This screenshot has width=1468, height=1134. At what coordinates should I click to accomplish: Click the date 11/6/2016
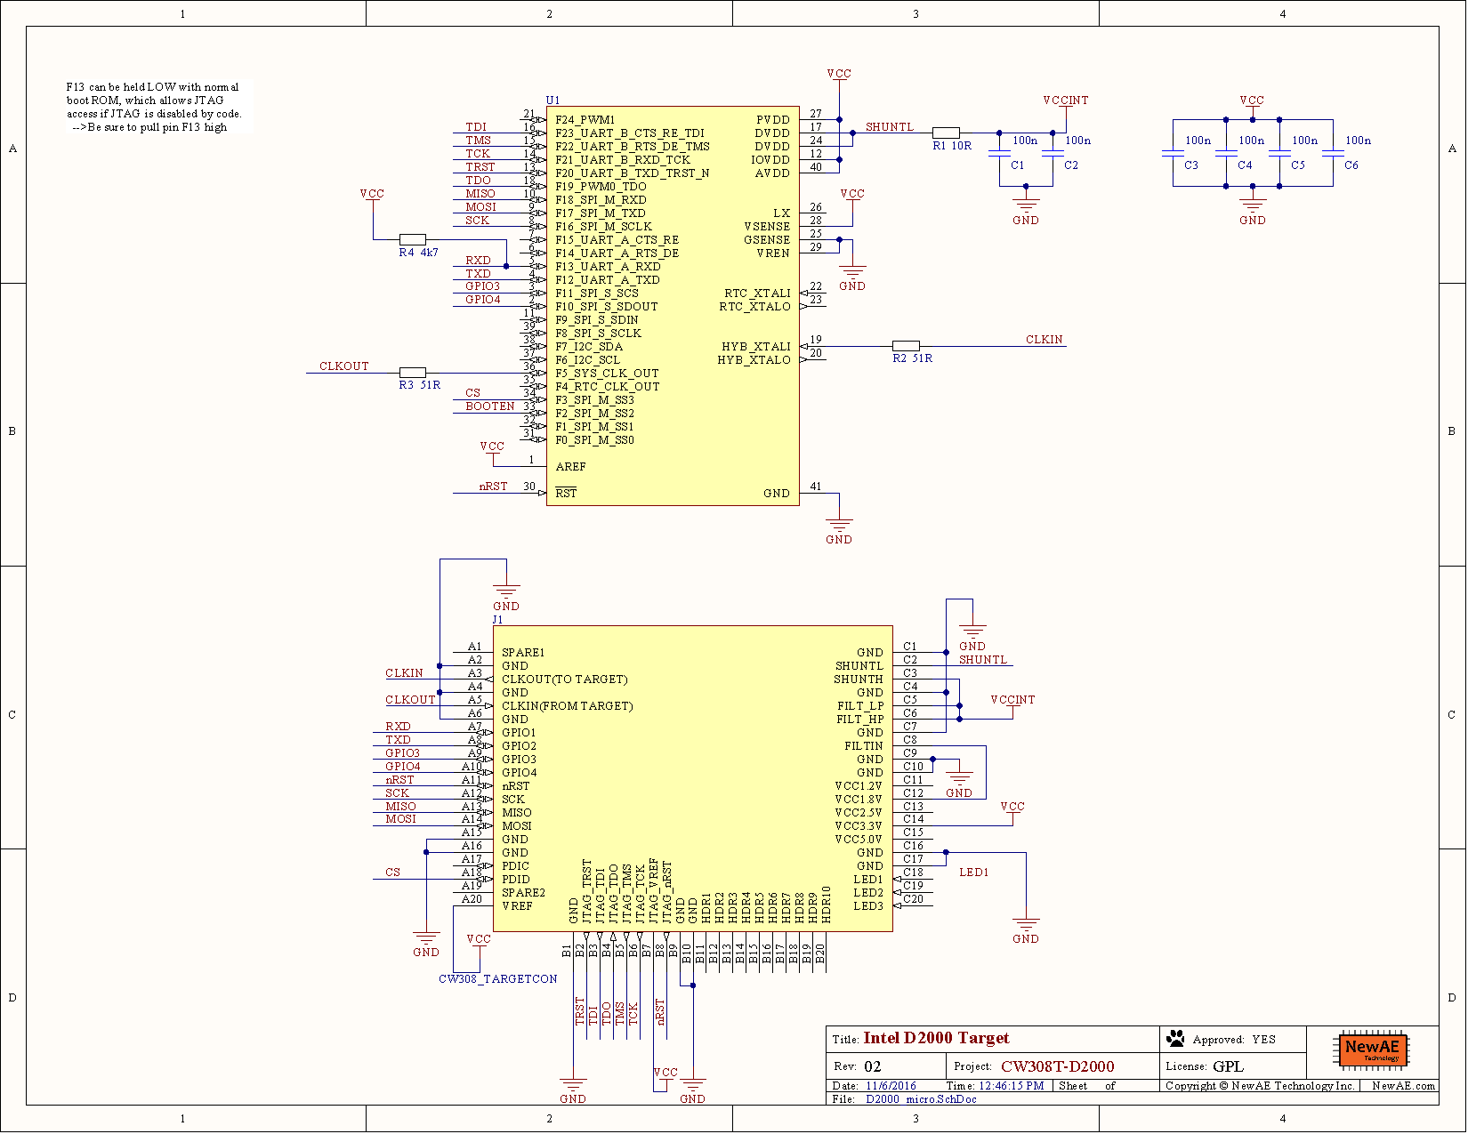891,1086
